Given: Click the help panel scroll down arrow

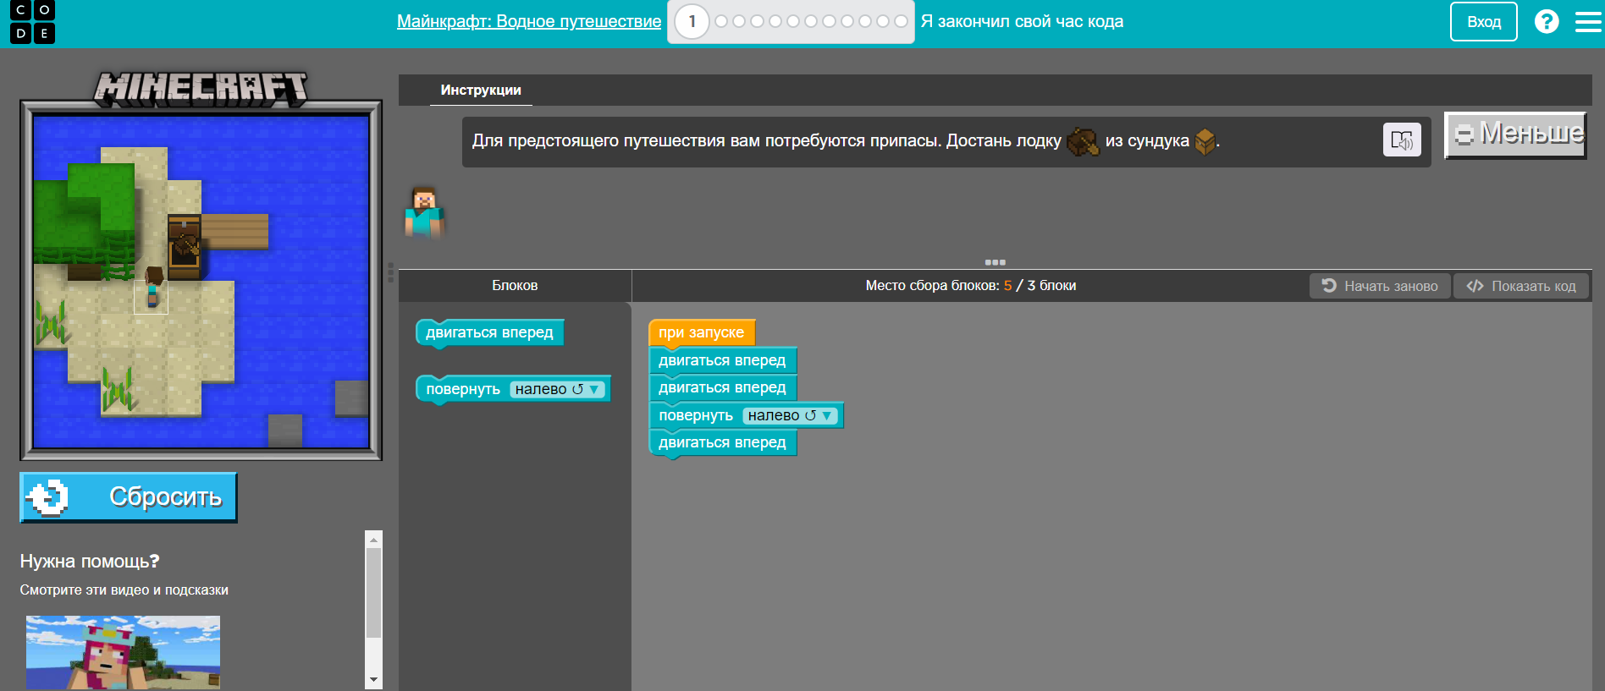Looking at the screenshot, I should (x=373, y=681).
